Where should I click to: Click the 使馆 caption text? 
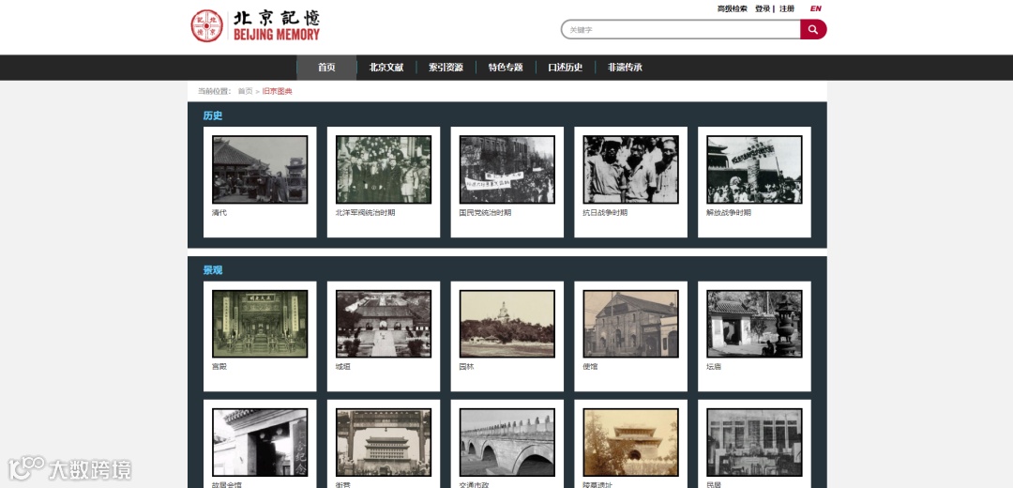(591, 367)
